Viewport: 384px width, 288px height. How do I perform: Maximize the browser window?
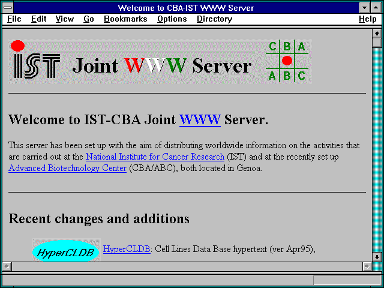(x=376, y=8)
